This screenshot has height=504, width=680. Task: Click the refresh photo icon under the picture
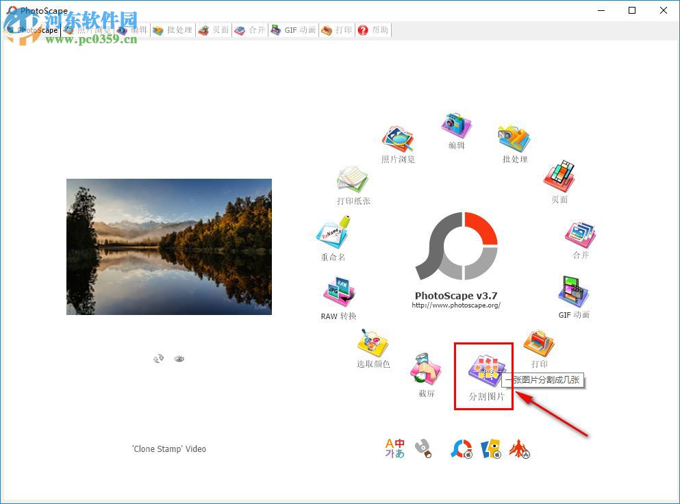point(159,359)
